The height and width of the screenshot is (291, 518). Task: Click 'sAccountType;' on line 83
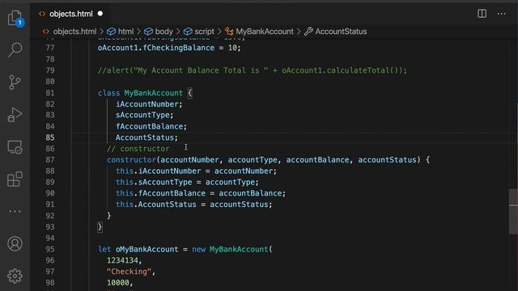144,115
